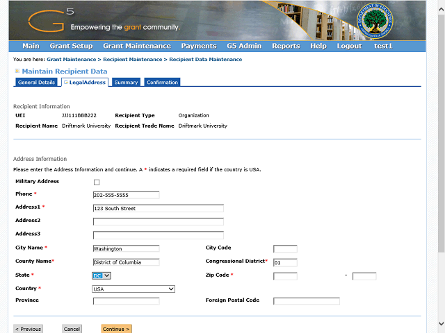Focus the Foreign Postal Code field

[x=307, y=301]
